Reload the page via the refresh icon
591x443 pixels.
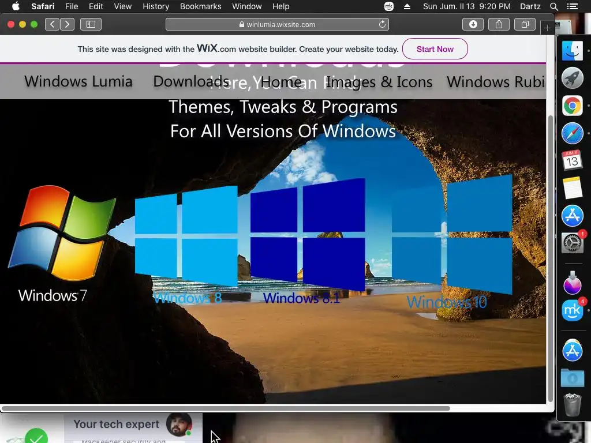point(382,24)
